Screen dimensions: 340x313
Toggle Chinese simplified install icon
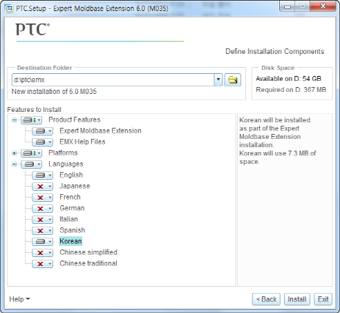point(43,252)
